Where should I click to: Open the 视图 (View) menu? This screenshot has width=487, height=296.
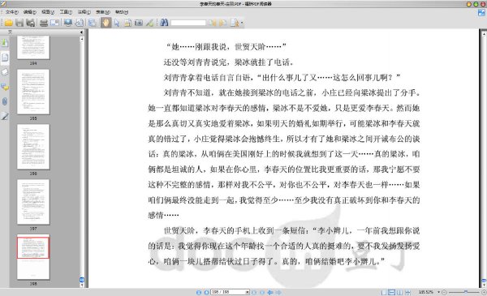[x=48, y=12]
